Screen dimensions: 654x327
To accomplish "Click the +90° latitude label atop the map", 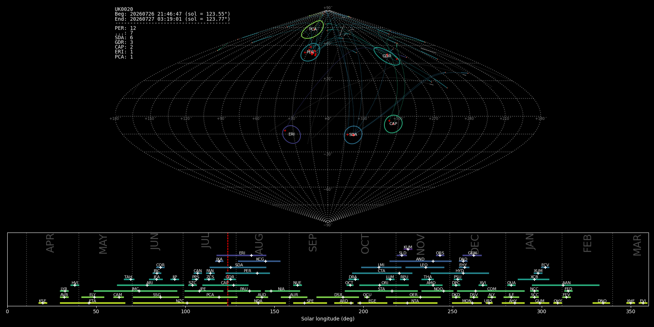I will [328, 8].
